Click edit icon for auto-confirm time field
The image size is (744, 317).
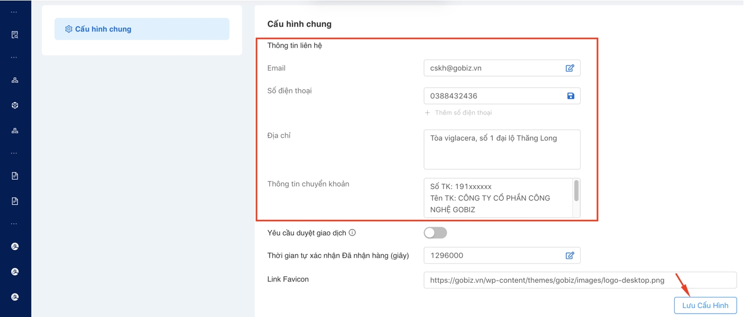[x=570, y=255]
